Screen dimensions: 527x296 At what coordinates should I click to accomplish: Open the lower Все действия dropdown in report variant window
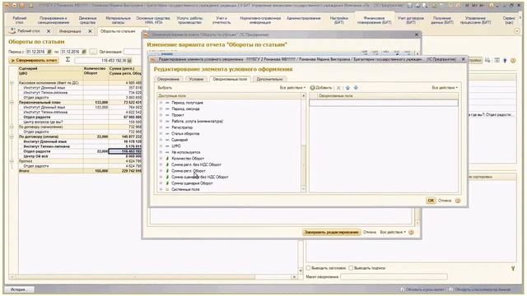point(393,232)
